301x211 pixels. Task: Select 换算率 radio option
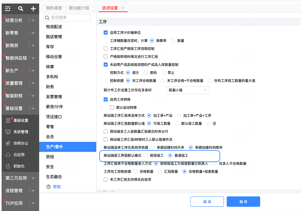(152, 40)
